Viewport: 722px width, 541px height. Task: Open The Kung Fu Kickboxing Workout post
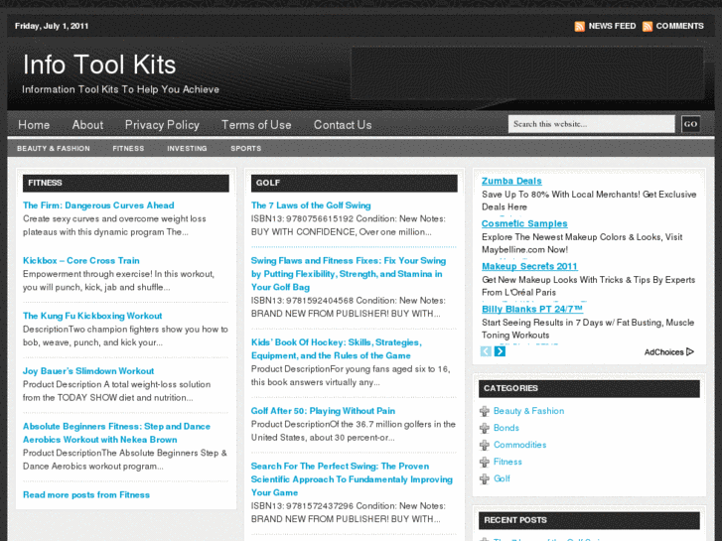(92, 316)
